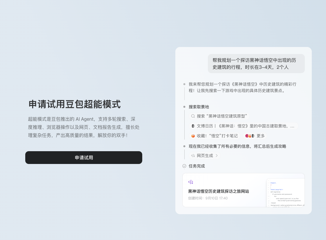Click the 申请试用 button

pyautogui.click(x=84, y=158)
